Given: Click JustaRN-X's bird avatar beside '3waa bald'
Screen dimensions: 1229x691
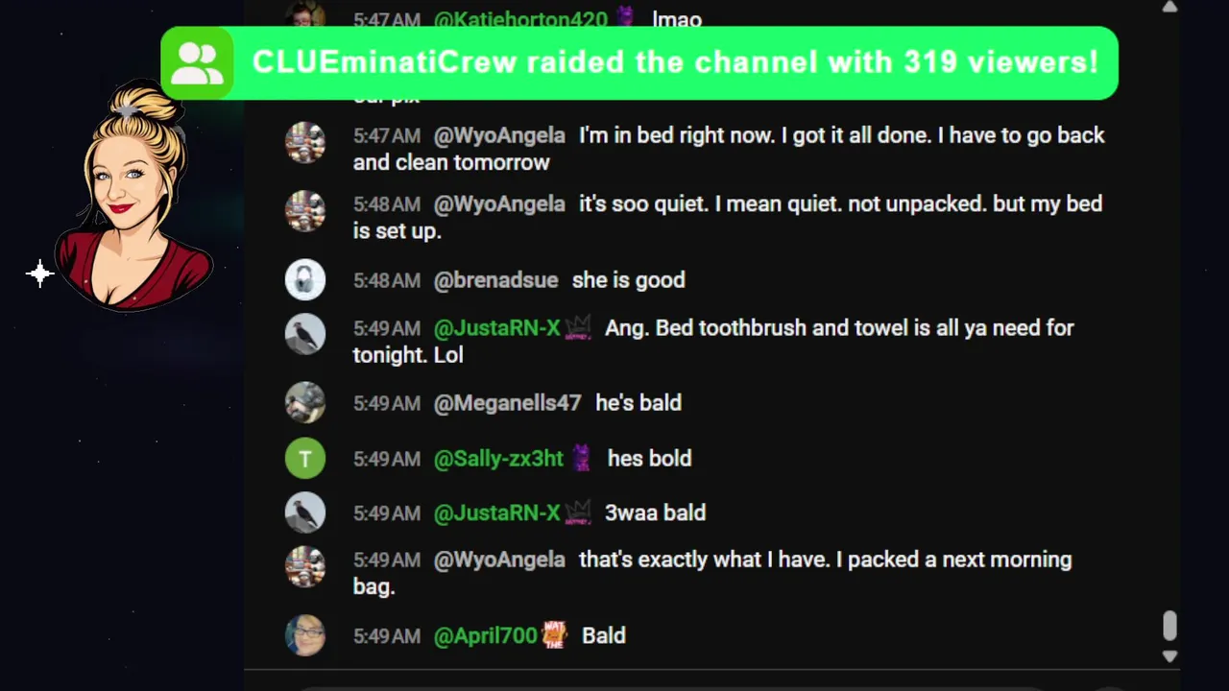Looking at the screenshot, I should [305, 513].
